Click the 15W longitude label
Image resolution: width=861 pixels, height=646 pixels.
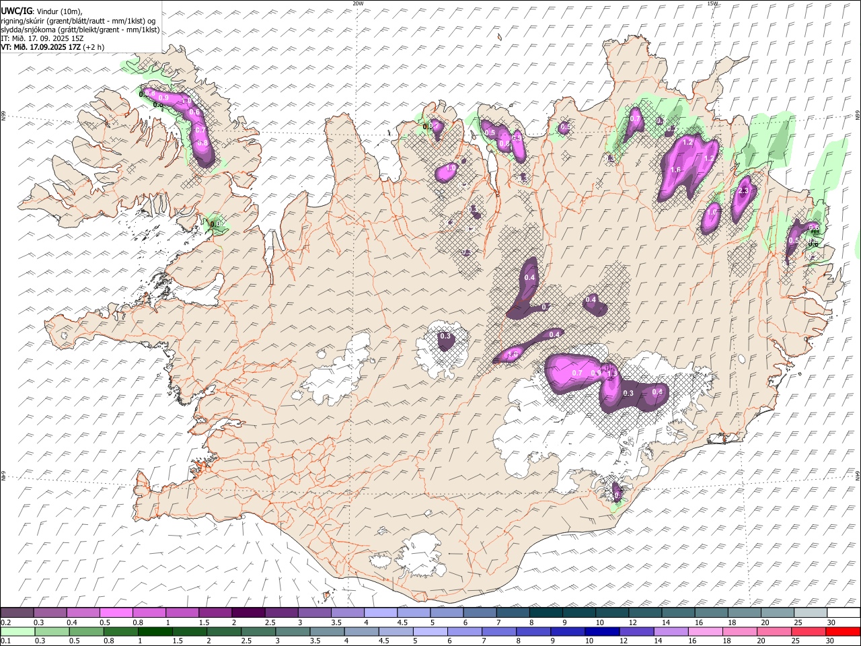712,3
